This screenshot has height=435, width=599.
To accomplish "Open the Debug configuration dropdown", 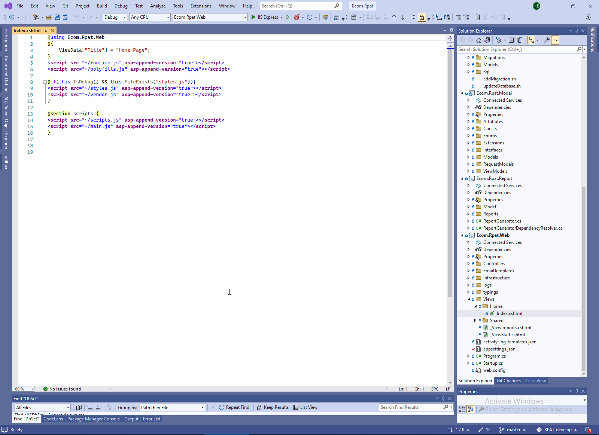I will (x=115, y=17).
